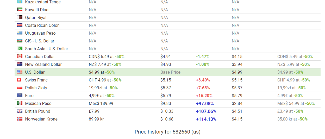The image size is (325, 139).
Task: Click the Canadian flag icon
Action: (x=20, y=56)
